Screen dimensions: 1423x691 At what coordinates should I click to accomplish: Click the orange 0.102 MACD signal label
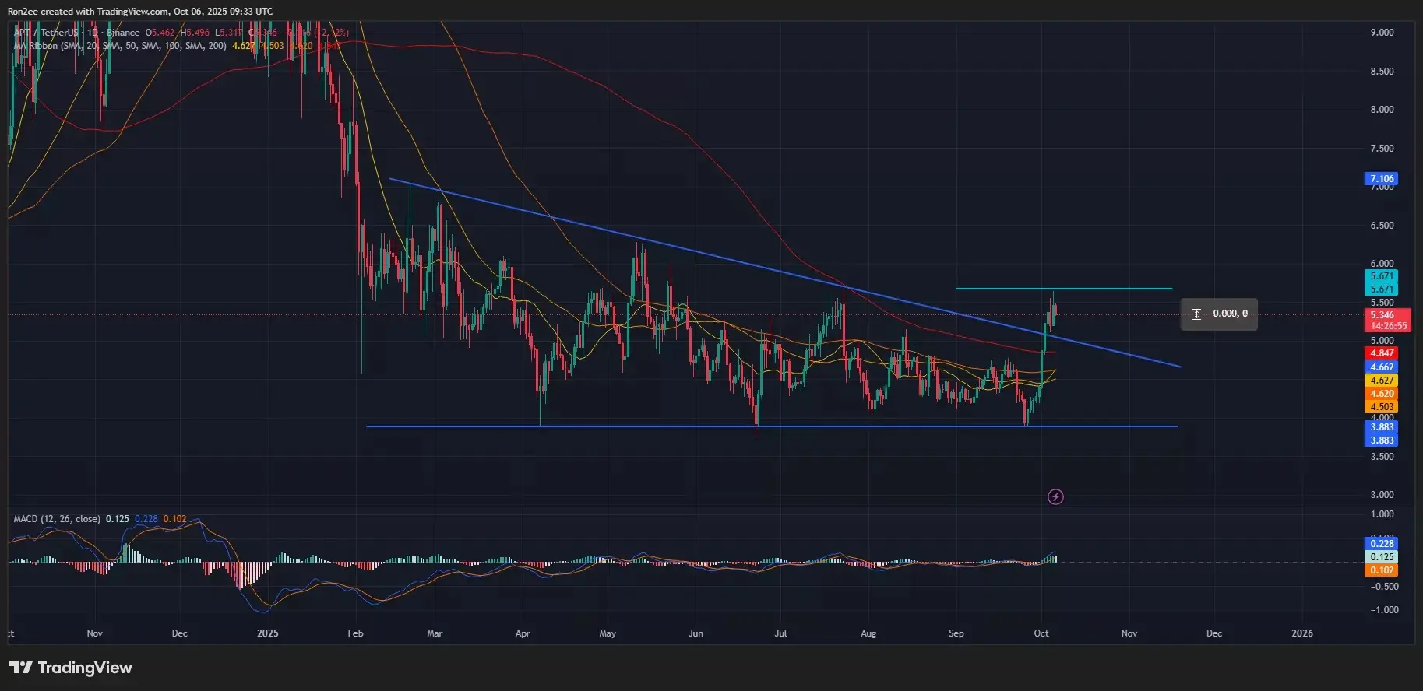(1382, 570)
